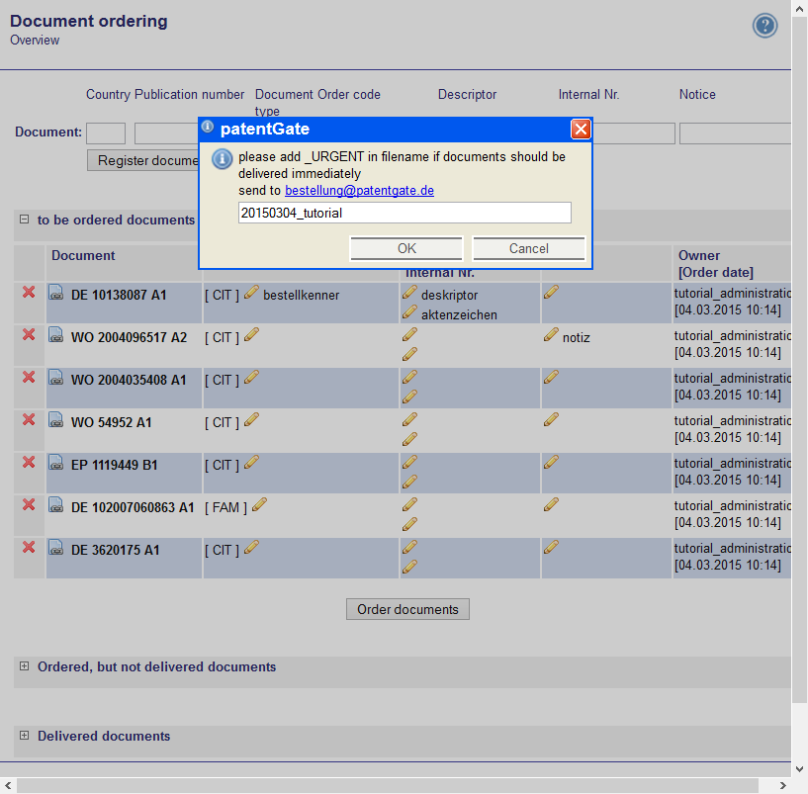
Task: Edit notice pencil in EP 1119449 B1 row
Action: click(551, 462)
